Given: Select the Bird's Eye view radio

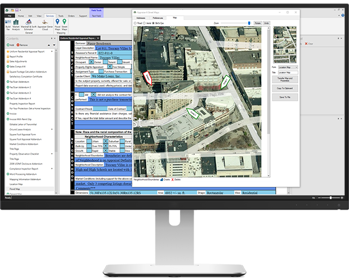Looking at the screenshot, I should click(153, 23).
